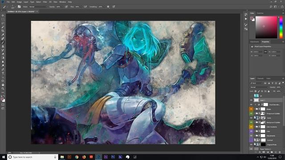285x160 pixels.
Task: Toggle the brush settings panel icon in options bar
Action: click(x=19, y=7)
